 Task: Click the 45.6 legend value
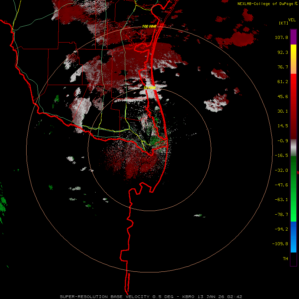[x=283, y=96]
